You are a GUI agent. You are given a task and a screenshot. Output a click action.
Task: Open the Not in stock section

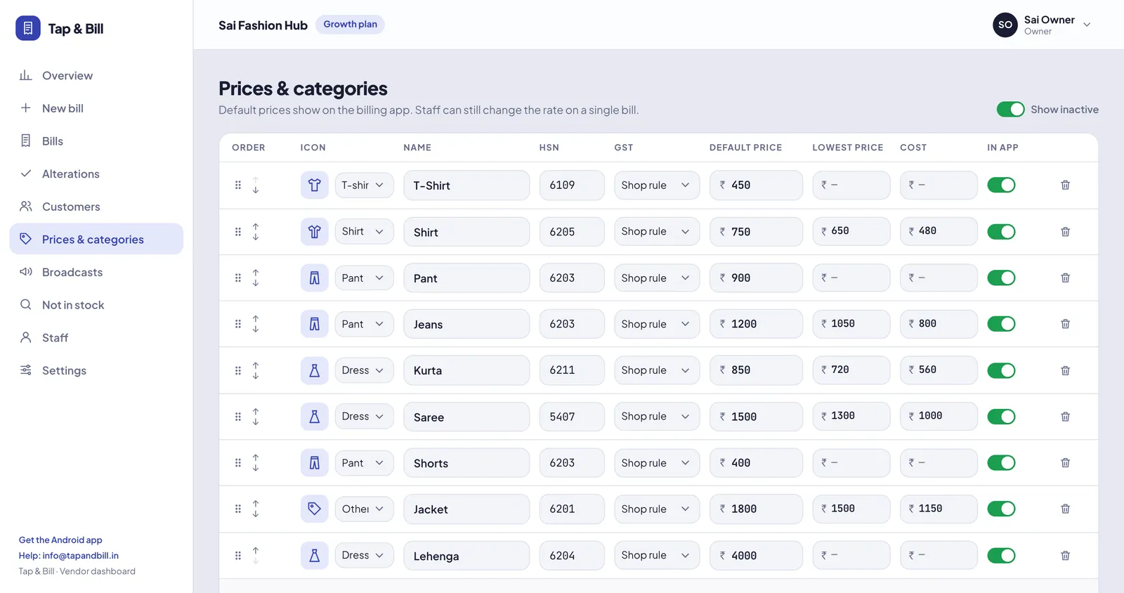pyautogui.click(x=96, y=305)
